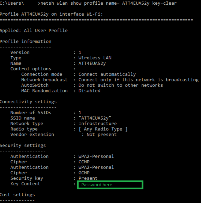201x203 pixels.
Task: Click the "Security settings" heading
Action: point(23,145)
